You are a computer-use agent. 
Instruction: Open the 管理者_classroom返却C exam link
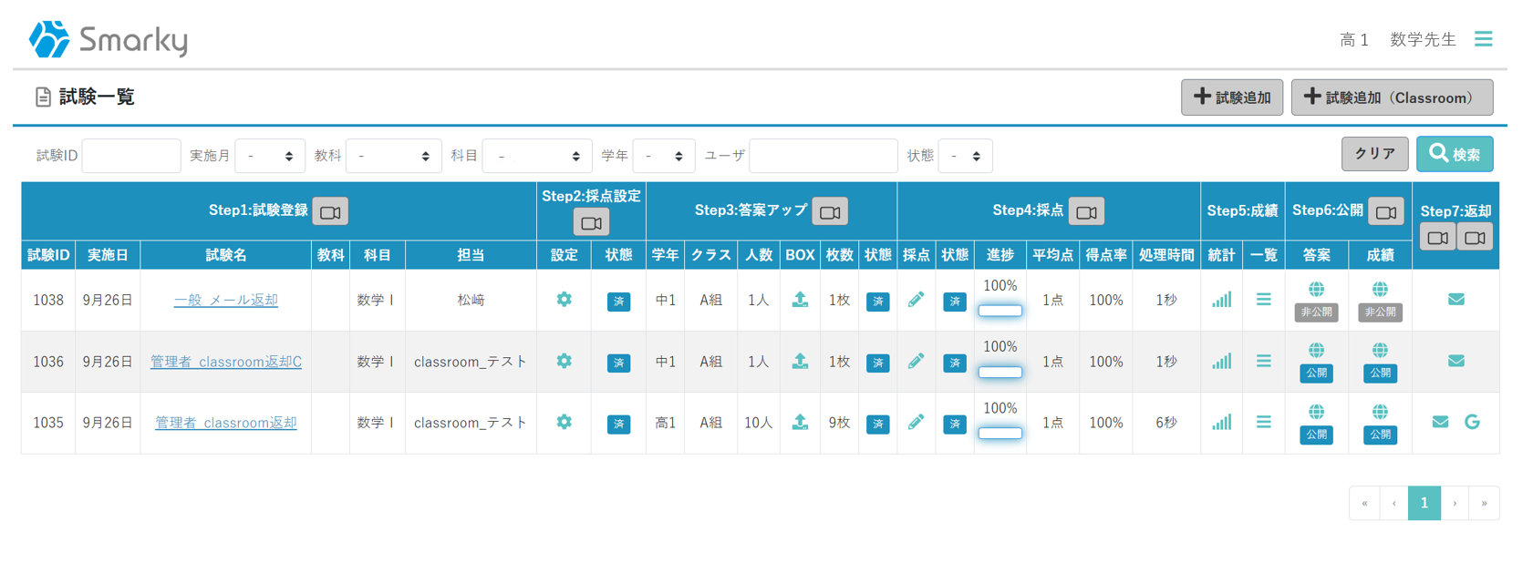coord(226,362)
